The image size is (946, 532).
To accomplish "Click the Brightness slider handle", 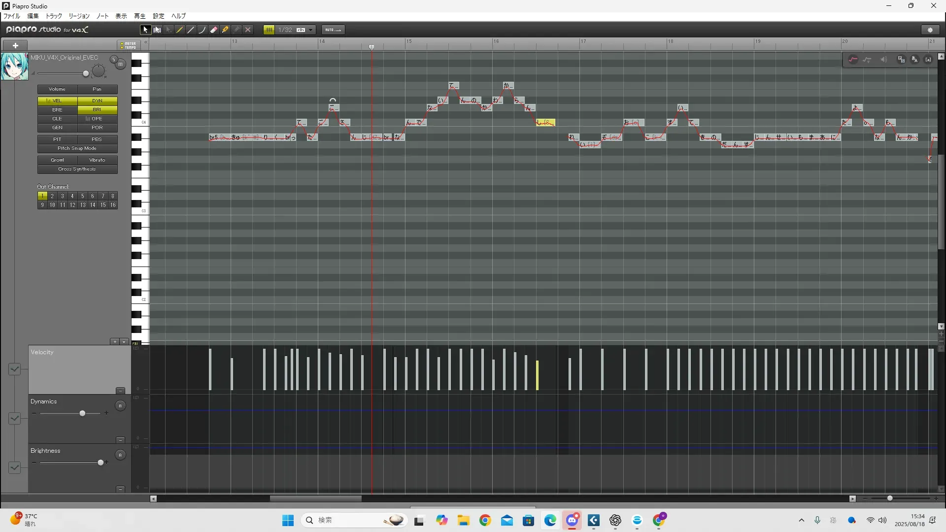I will (x=101, y=463).
